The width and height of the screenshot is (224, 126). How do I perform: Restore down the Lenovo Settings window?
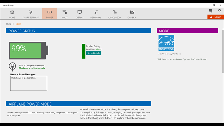[x=214, y=5]
